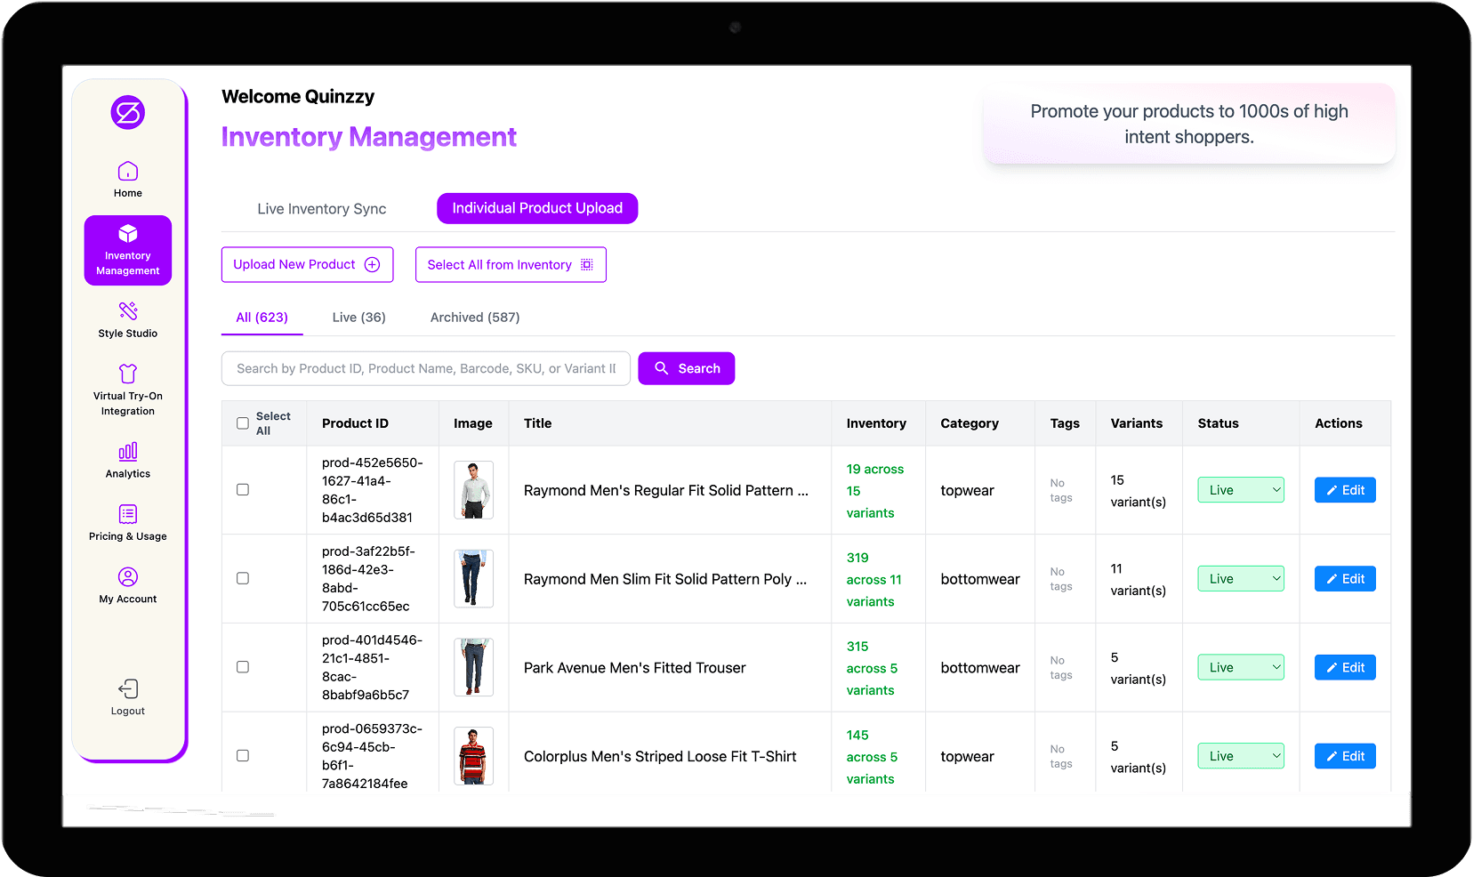Click inside the product search field
Screen dimensions: 1473x877
(x=425, y=367)
